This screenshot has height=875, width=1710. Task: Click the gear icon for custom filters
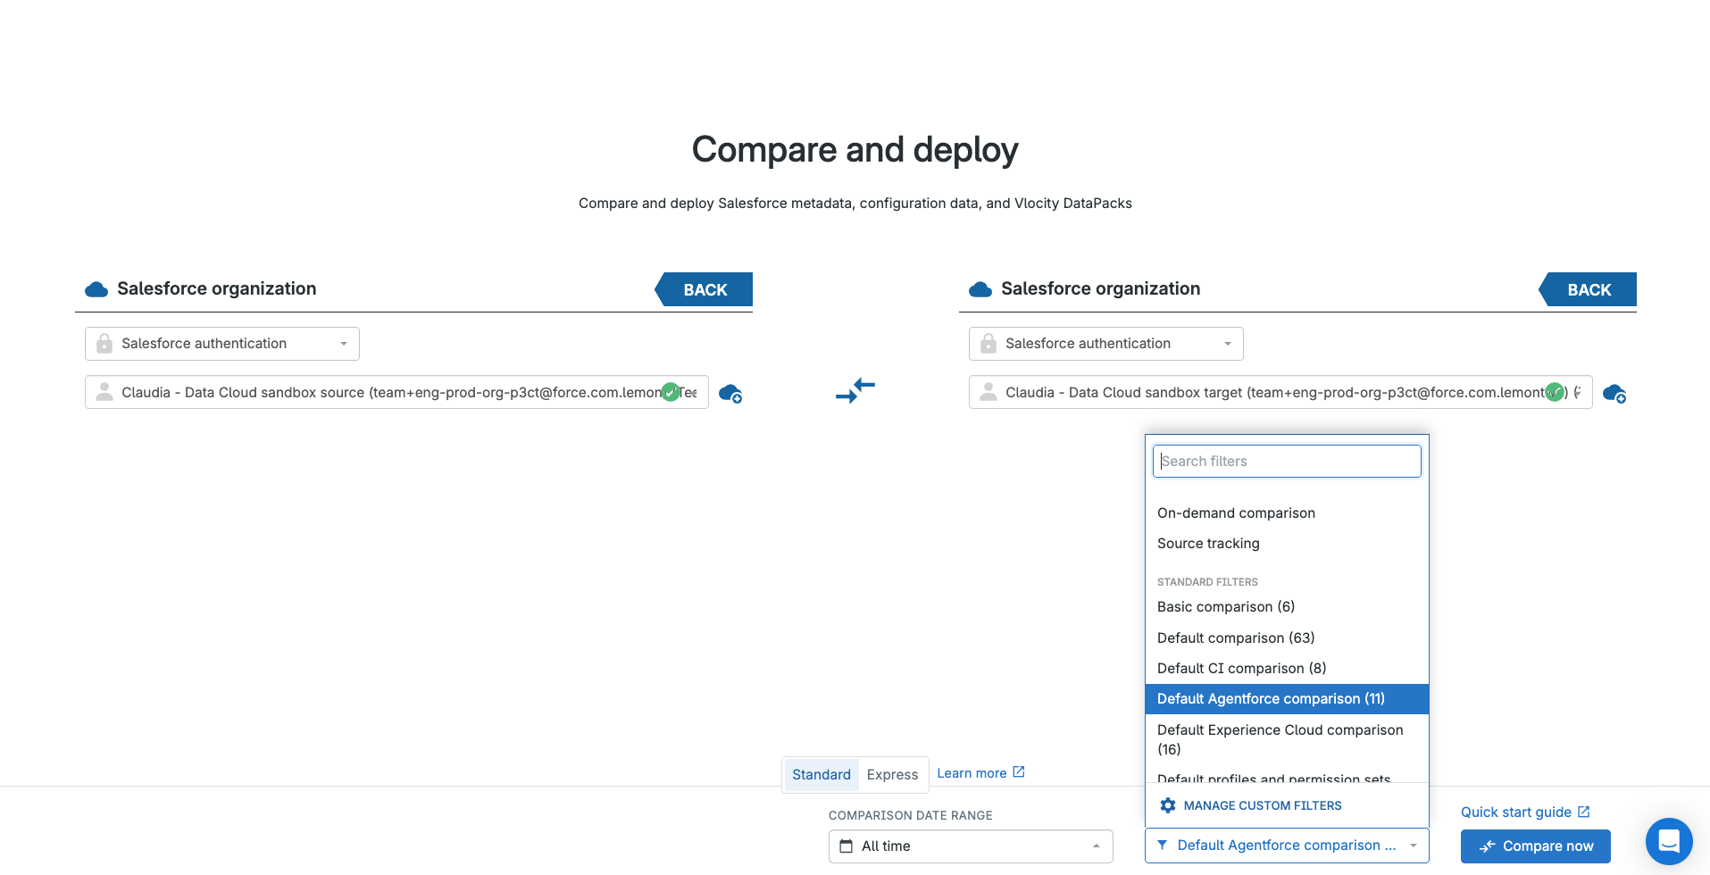tap(1167, 805)
